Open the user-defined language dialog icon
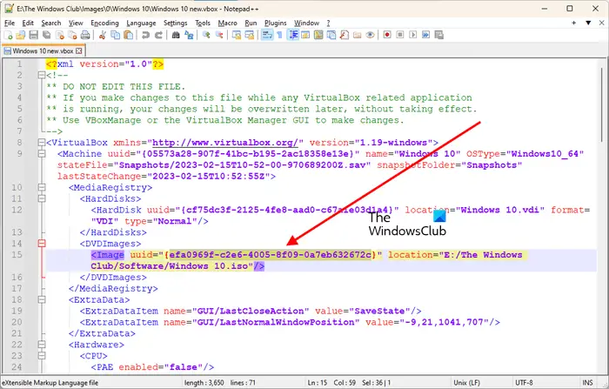Viewport: 609px width, 389px height. tap(305, 35)
